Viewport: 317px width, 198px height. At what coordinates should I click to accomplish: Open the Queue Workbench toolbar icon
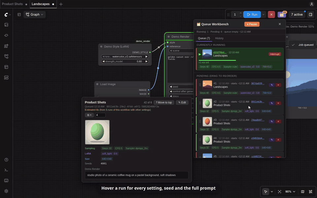tap(282, 15)
